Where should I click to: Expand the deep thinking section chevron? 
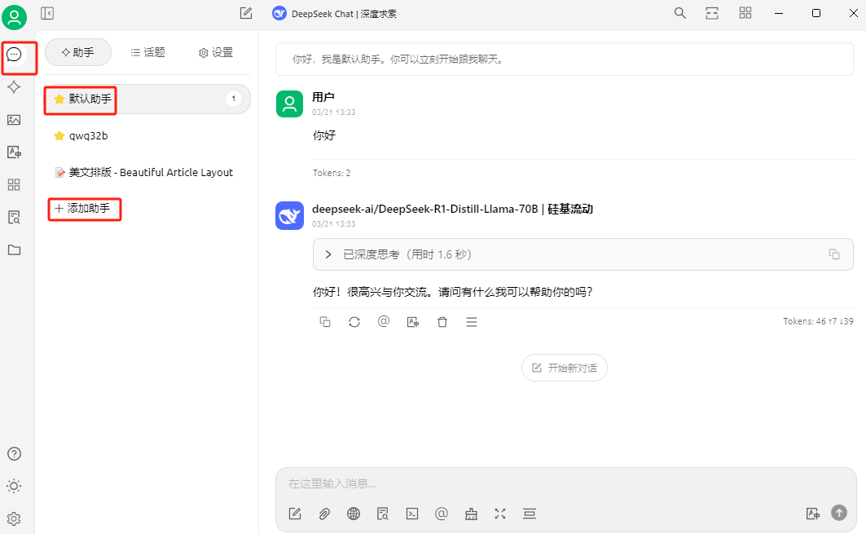[x=328, y=254]
